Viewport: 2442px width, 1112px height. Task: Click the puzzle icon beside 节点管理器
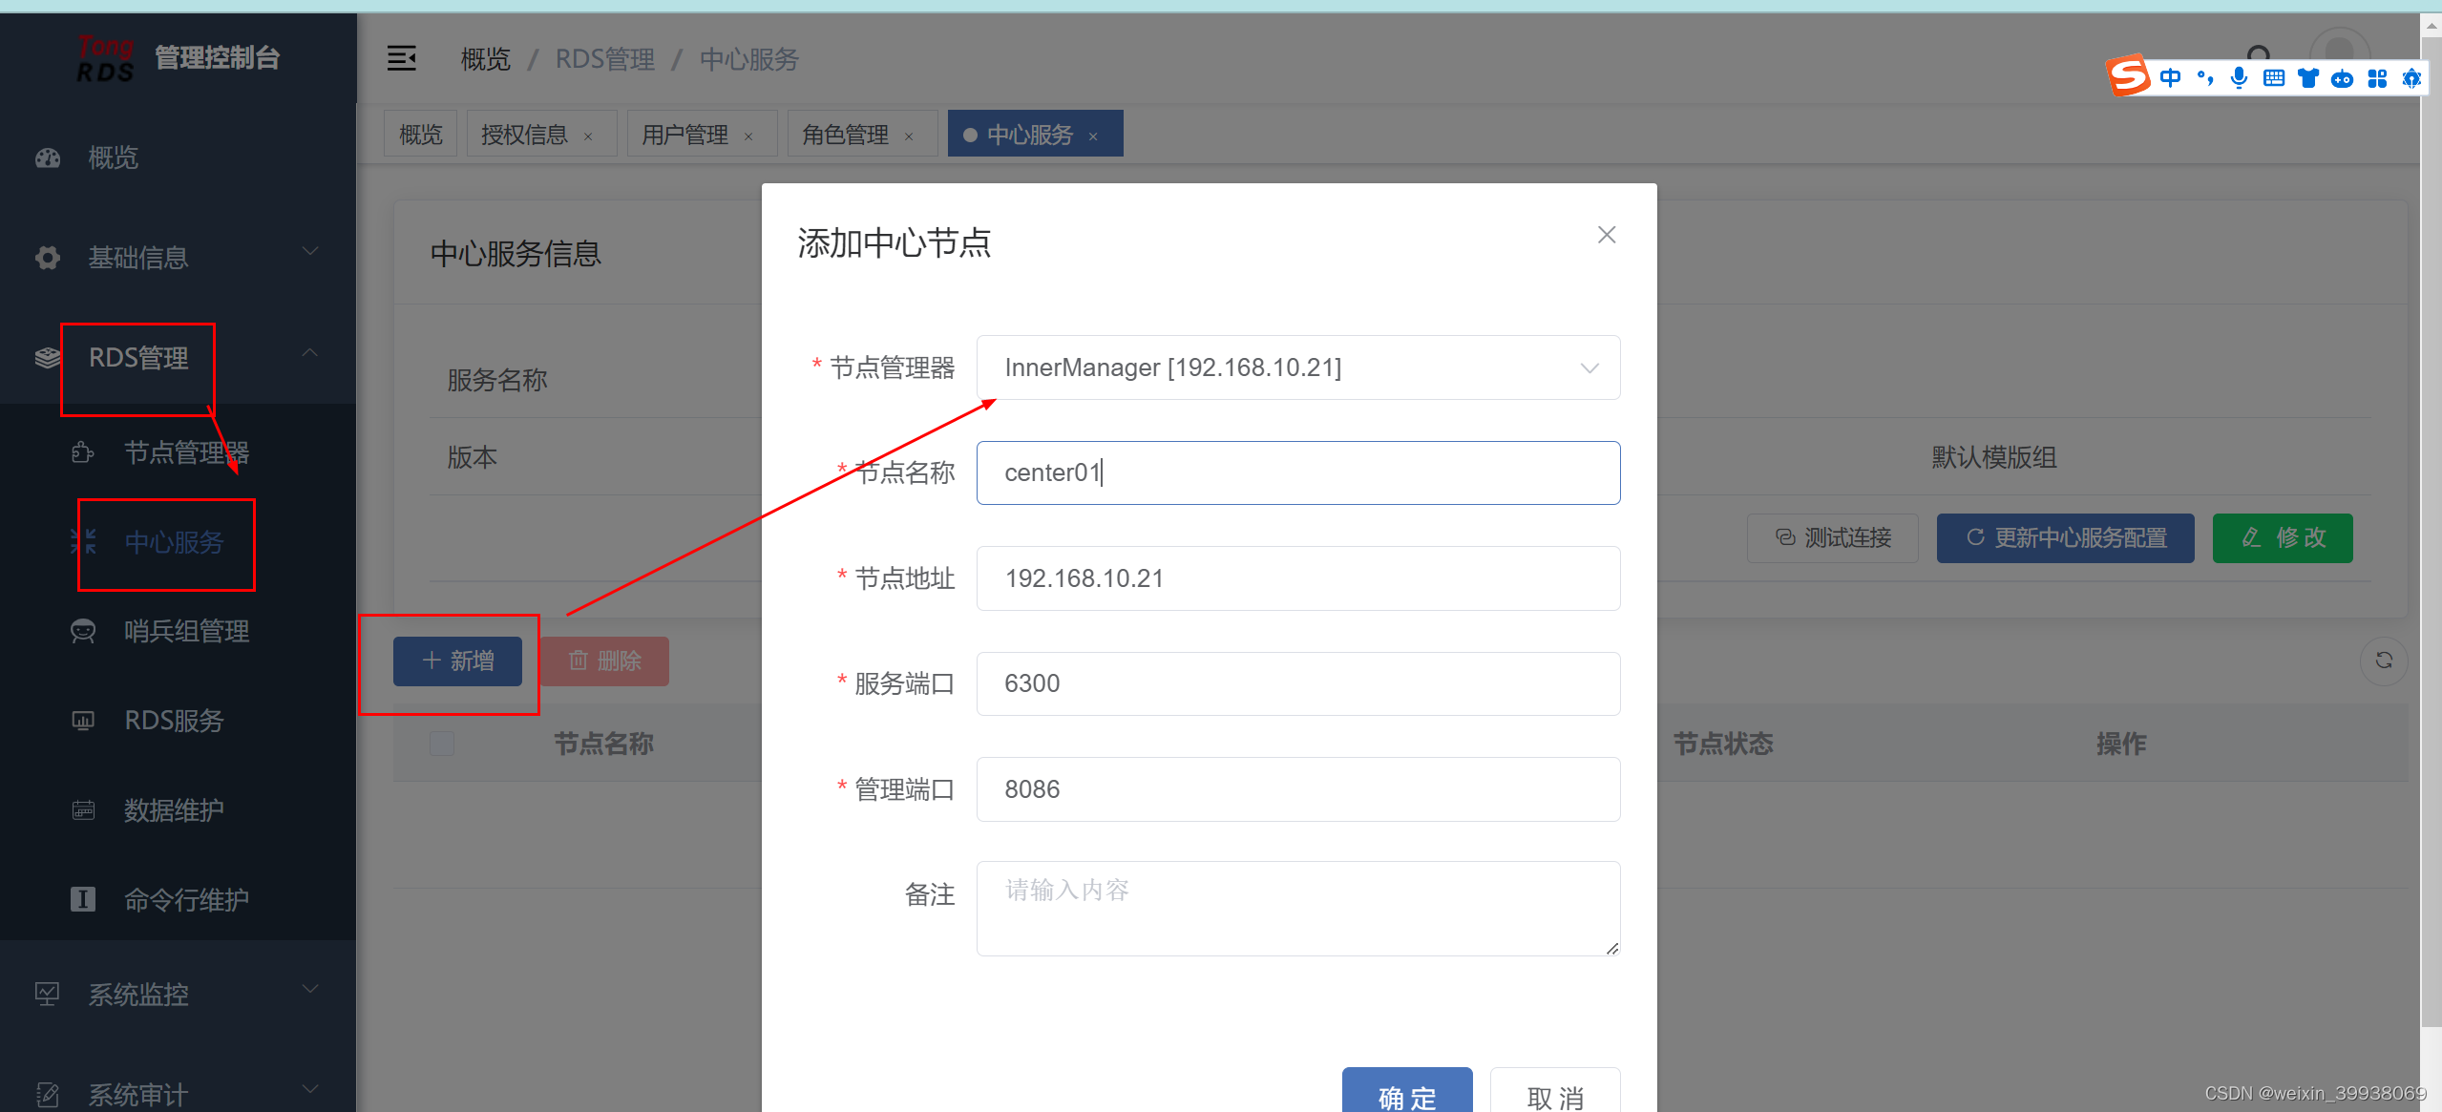[83, 452]
